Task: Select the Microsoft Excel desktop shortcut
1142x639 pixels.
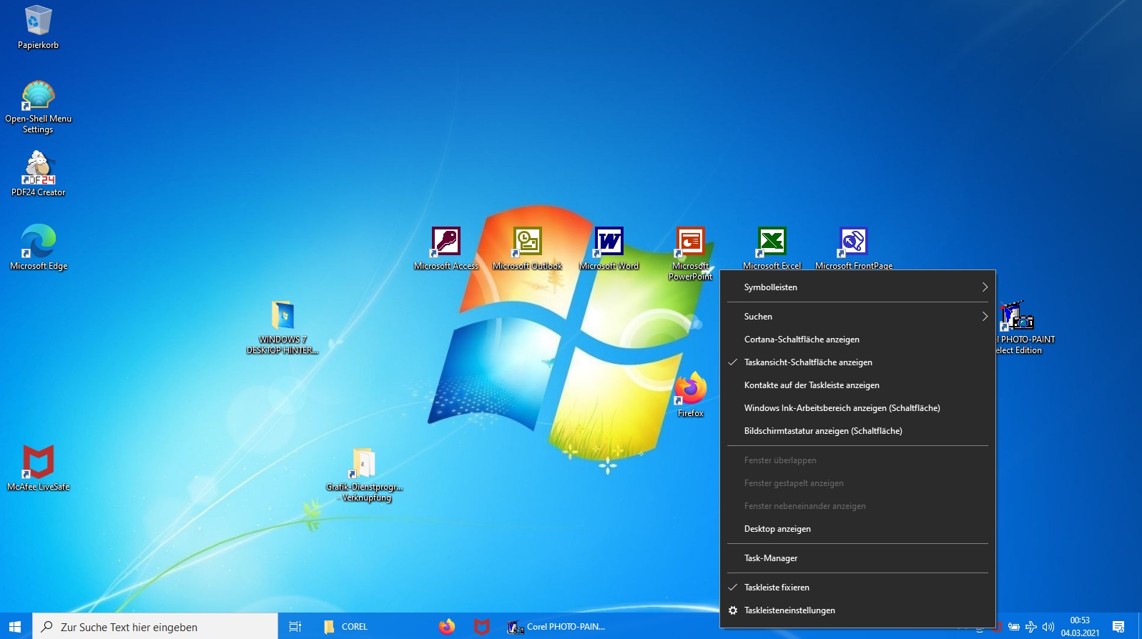Action: click(772, 247)
